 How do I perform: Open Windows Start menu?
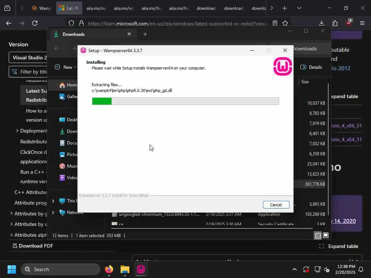[x=12, y=269]
